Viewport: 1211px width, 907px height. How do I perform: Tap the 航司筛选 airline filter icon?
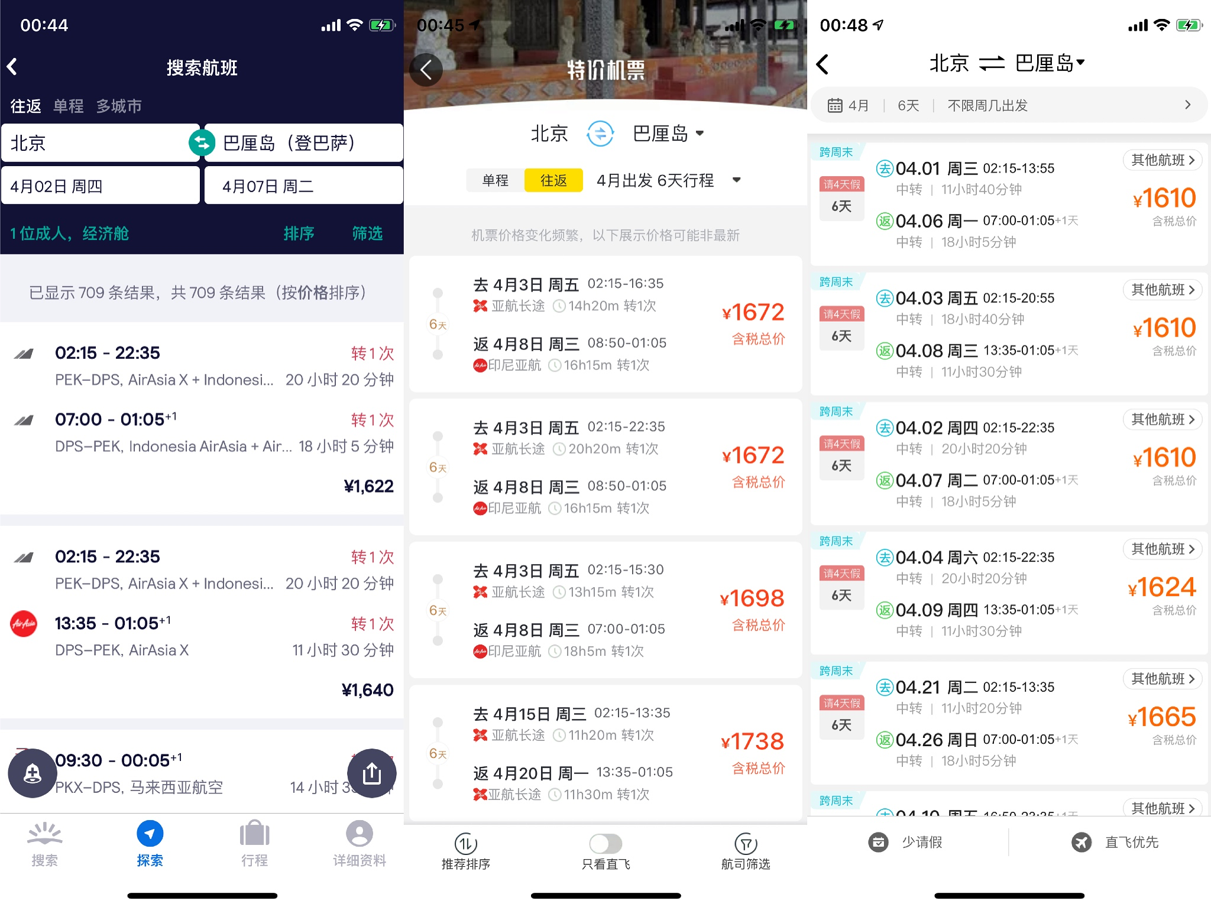click(746, 844)
